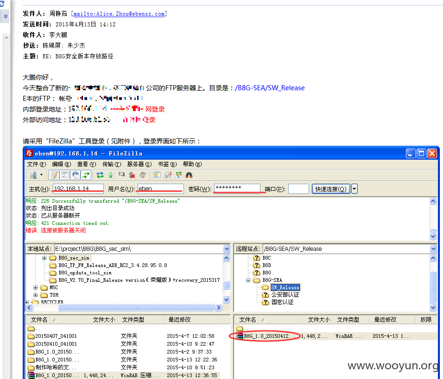Click the process queue toolbar icon
443x379 pixels.
click(x=111, y=175)
